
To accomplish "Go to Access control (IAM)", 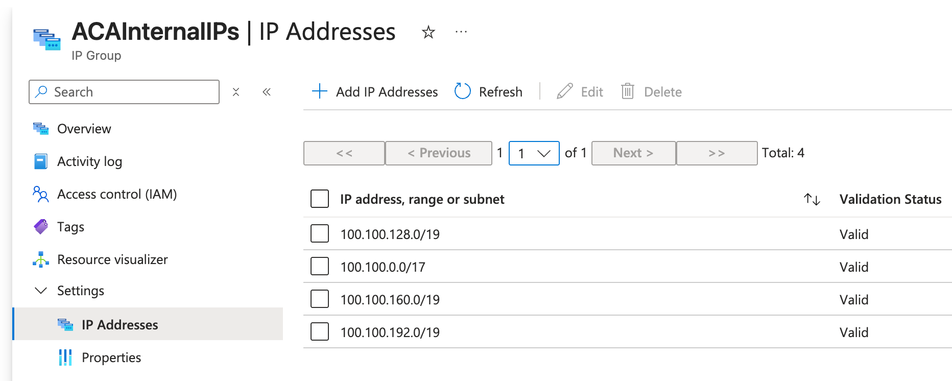I will (x=116, y=194).
